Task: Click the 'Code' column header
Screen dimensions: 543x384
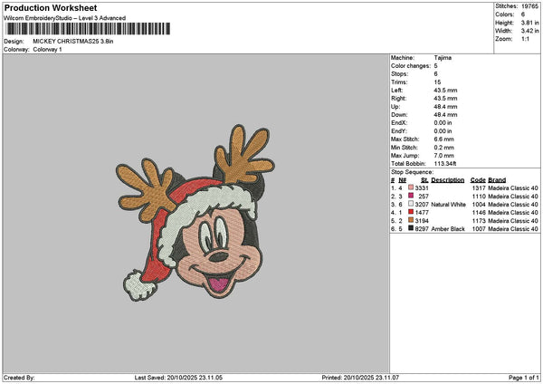Action: click(478, 180)
